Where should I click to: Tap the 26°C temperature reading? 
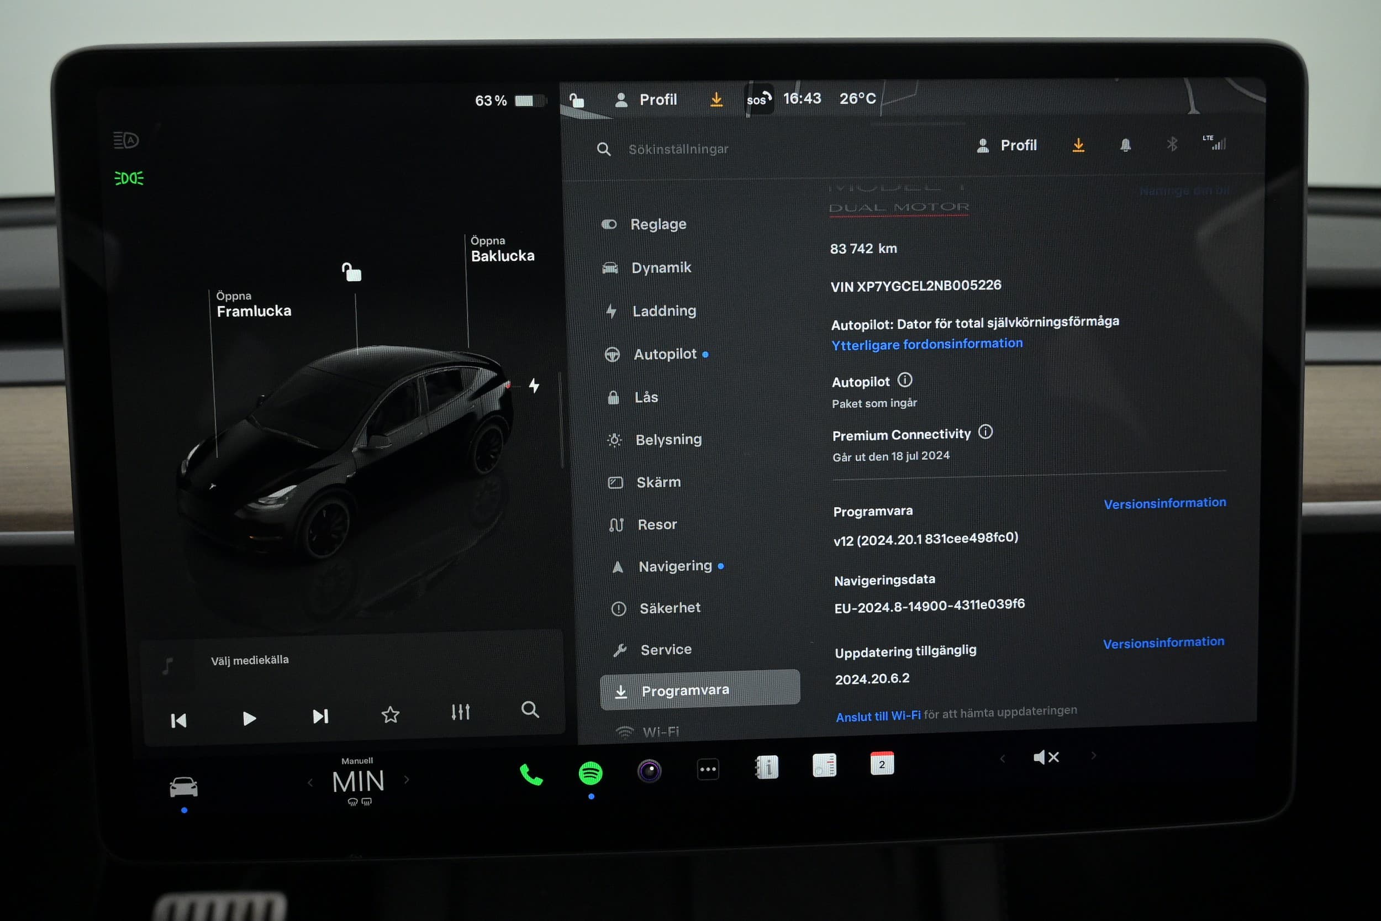857,98
